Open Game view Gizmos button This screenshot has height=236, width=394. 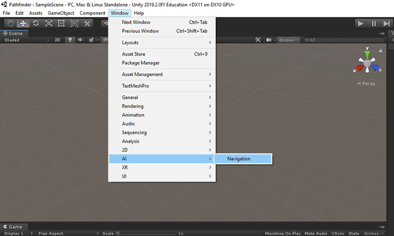(371, 233)
